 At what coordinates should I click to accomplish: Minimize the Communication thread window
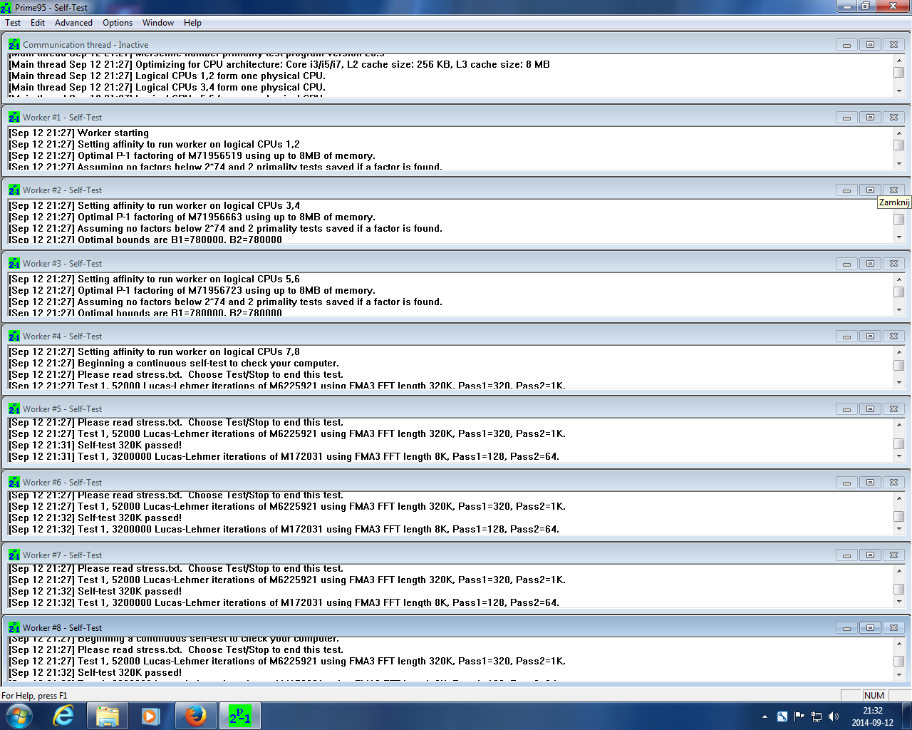[846, 44]
